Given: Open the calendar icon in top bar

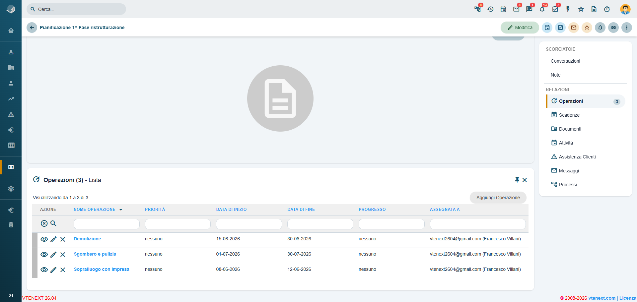Looking at the screenshot, I should [x=503, y=9].
